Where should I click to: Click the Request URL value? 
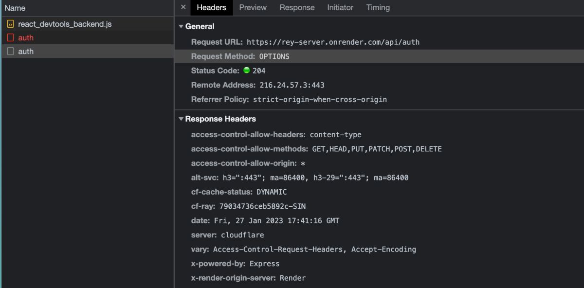click(x=333, y=42)
